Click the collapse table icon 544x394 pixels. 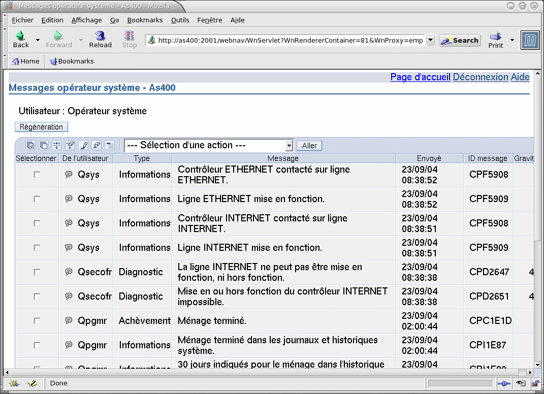pyautogui.click(x=110, y=145)
